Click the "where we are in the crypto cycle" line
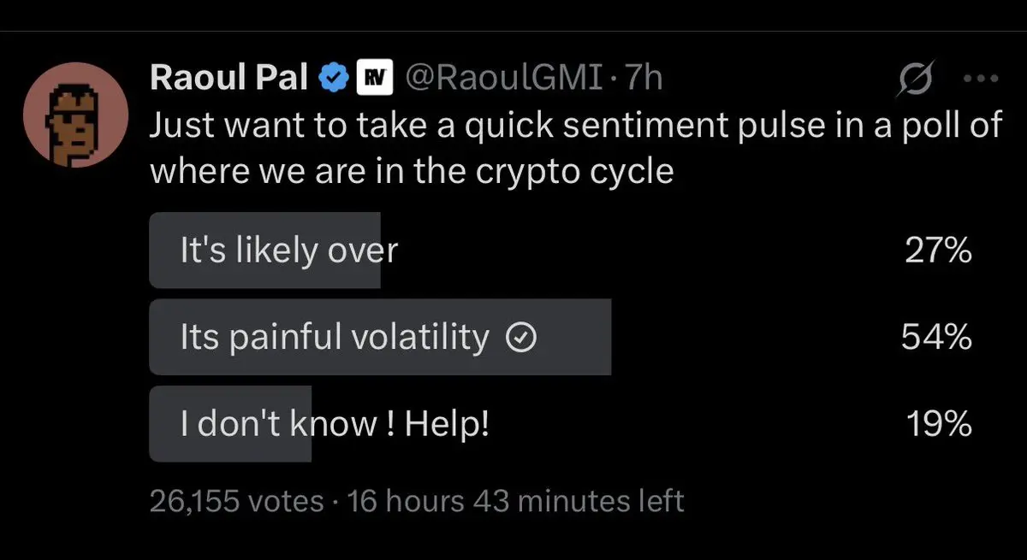This screenshot has width=1027, height=560. 412,172
